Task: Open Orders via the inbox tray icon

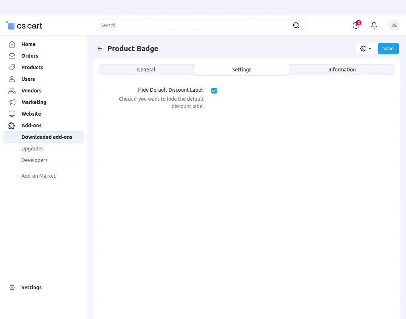Action: tap(12, 56)
